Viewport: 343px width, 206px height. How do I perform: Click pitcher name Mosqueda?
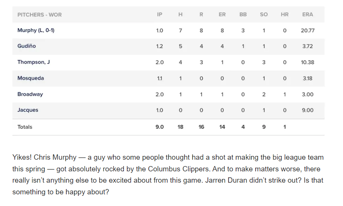click(x=30, y=78)
